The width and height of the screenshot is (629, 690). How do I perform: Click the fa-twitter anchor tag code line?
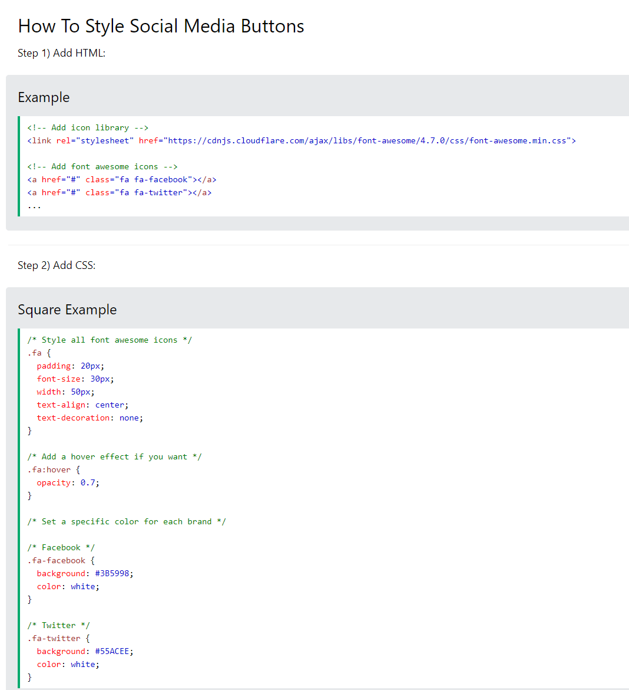click(x=120, y=193)
